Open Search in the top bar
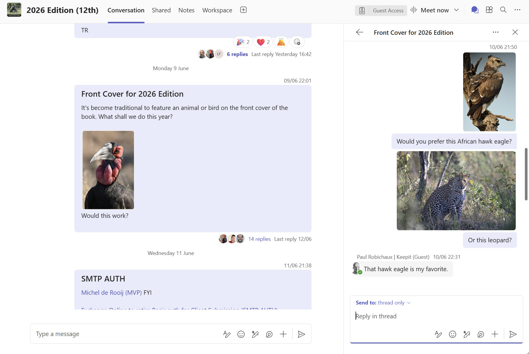The image size is (529, 354). (502, 10)
